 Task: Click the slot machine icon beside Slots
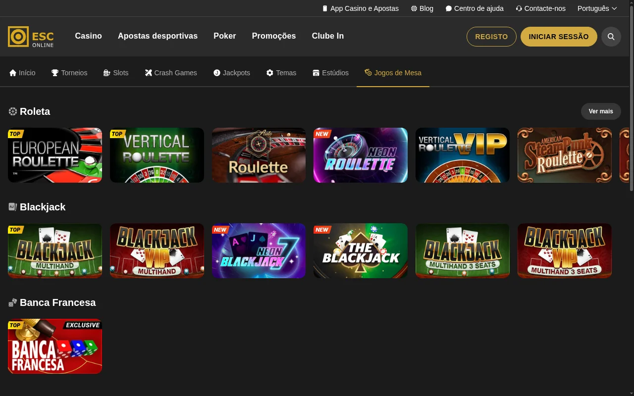click(107, 73)
